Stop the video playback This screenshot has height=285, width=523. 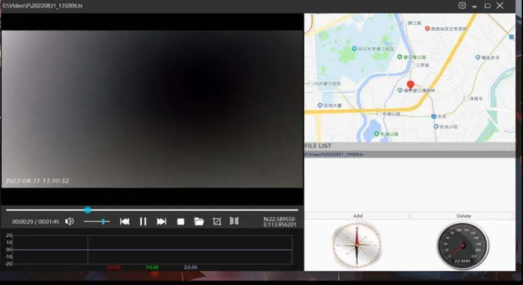coord(181,222)
